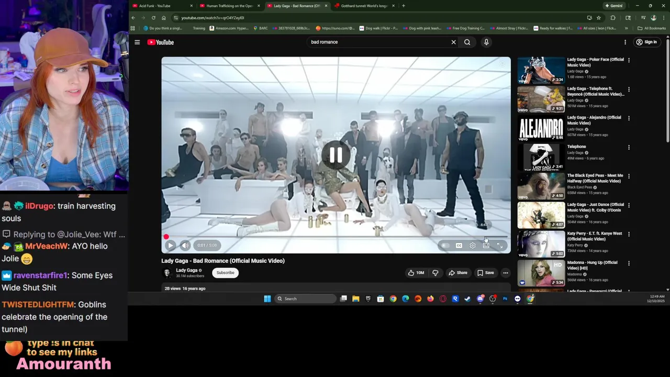The height and width of the screenshot is (377, 670).
Task: Go to the browser home icon
Action: click(164, 18)
